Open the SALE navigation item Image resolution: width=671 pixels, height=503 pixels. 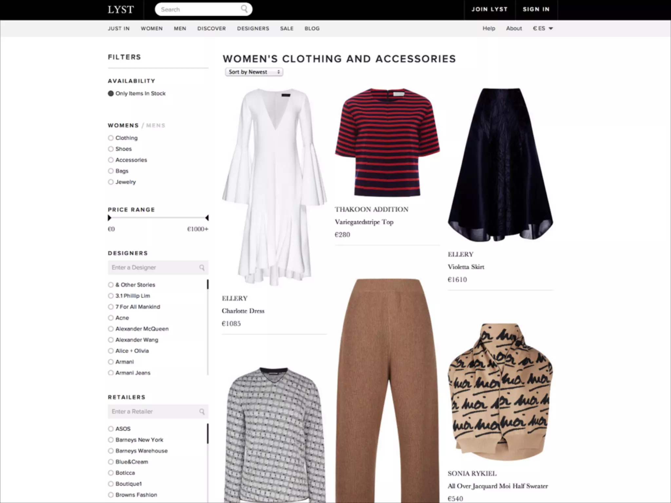click(x=287, y=28)
